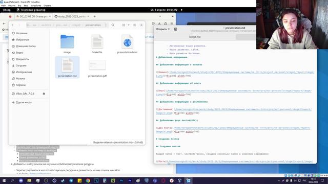This screenshot has width=328, height=184.
Task: Open the 'Открыть' dropdown in text editor
Action: [x=163, y=29]
